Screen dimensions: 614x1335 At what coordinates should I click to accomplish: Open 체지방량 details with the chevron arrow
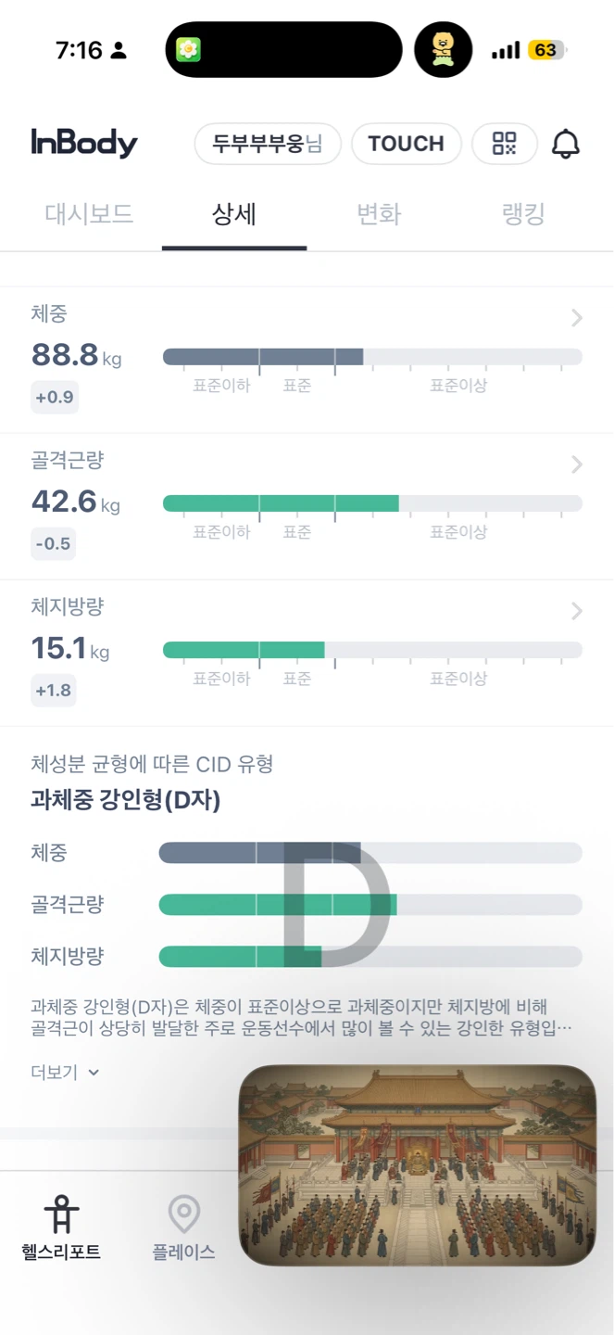coord(577,611)
